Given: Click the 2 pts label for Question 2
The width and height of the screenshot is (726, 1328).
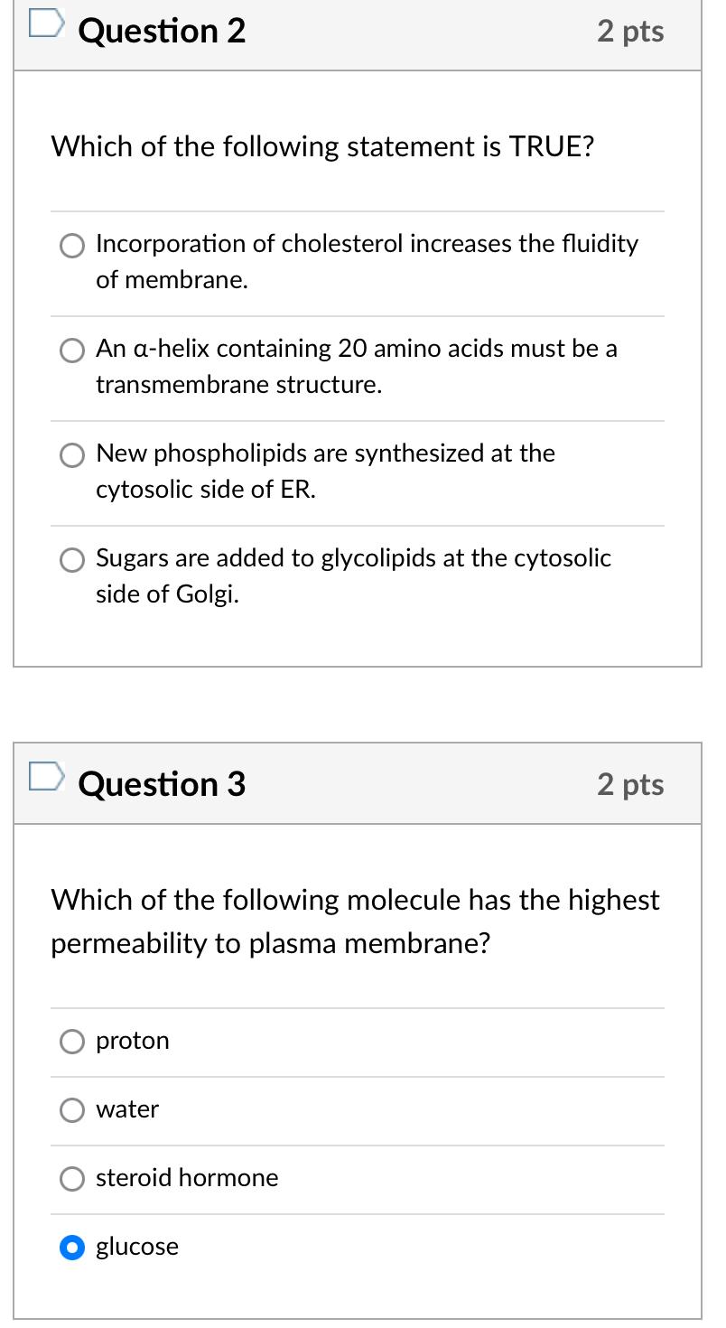Looking at the screenshot, I should coord(630,30).
